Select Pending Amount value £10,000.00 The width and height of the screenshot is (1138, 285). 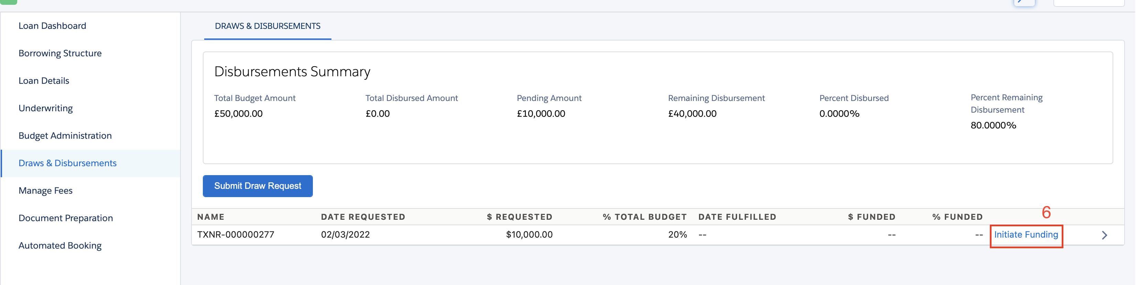541,113
